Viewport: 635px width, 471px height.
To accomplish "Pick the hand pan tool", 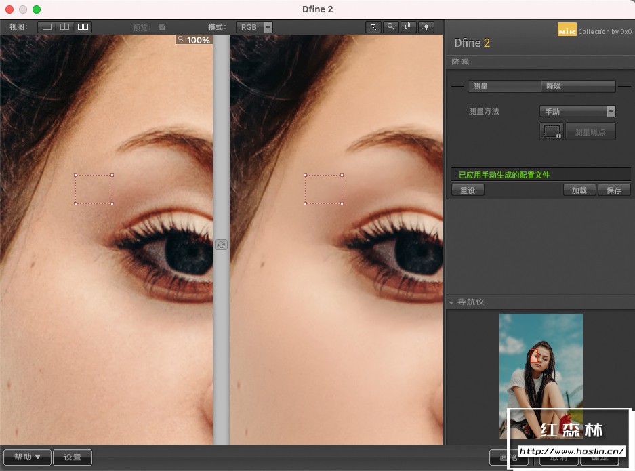I will coord(409,27).
